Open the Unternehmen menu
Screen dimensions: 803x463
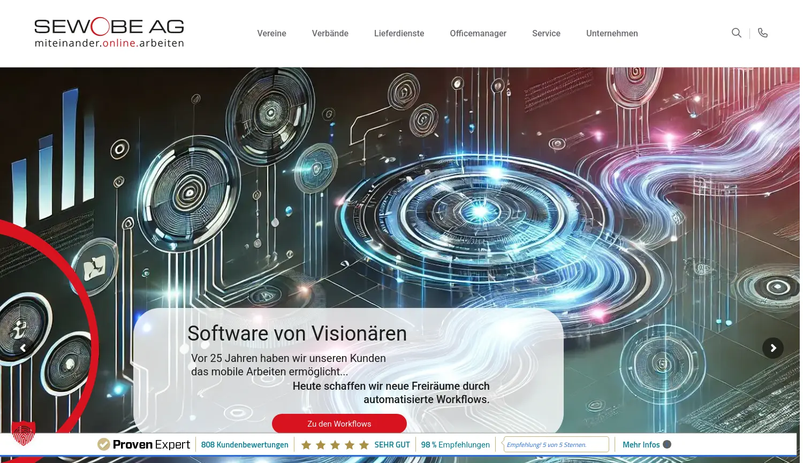click(612, 33)
